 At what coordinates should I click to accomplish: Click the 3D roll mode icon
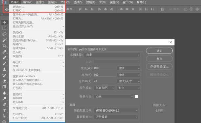(x=191, y=9)
